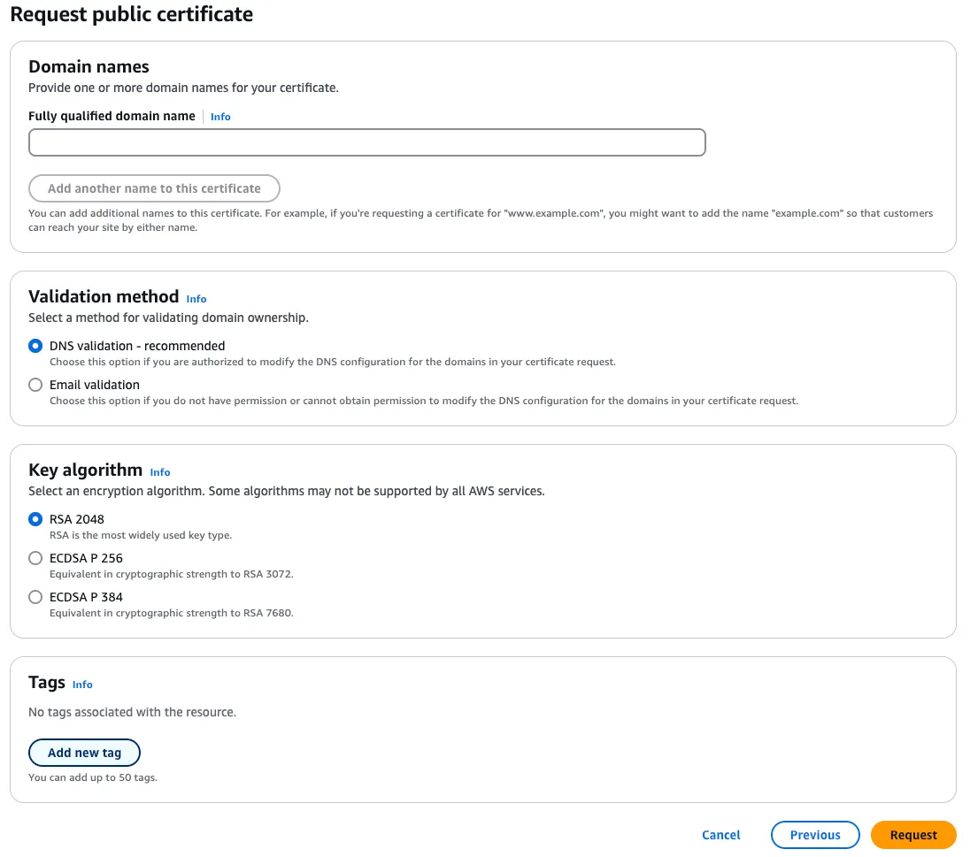Click the 'Fully qualified domain name' field label

click(x=112, y=116)
